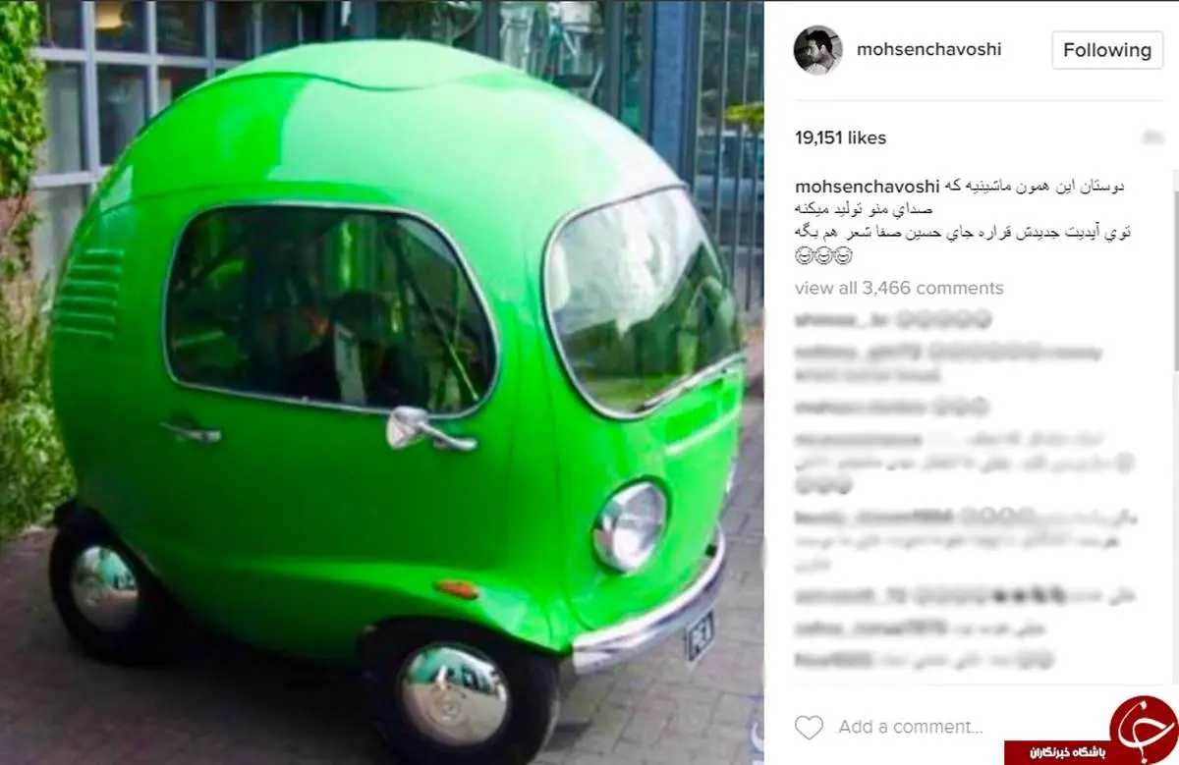1179x765 pixels.
Task: Open the second commenter's blurred username
Action: pyautogui.click(x=858, y=352)
